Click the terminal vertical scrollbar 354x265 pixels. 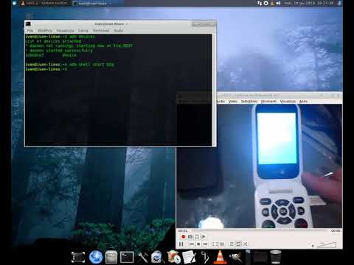click(x=214, y=90)
